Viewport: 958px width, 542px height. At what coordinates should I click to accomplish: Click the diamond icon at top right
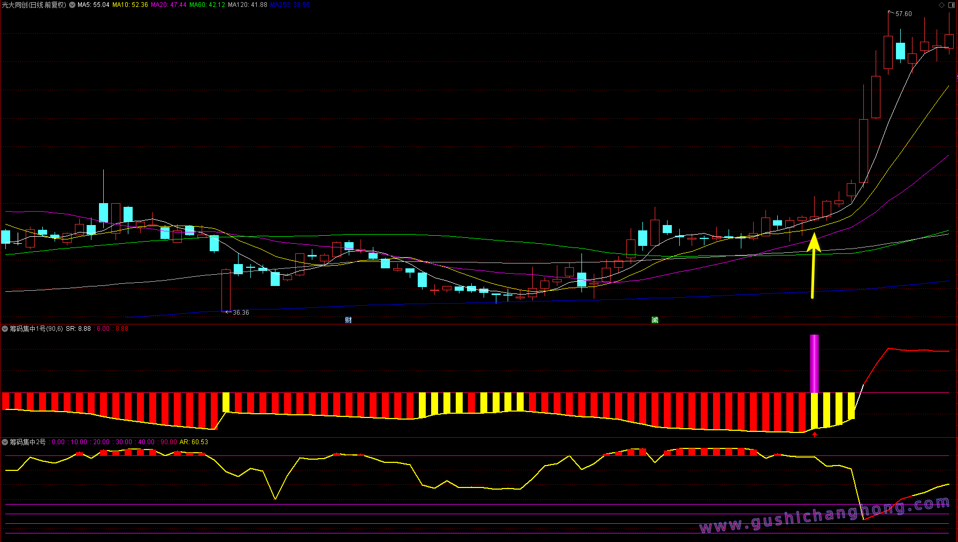(x=941, y=5)
